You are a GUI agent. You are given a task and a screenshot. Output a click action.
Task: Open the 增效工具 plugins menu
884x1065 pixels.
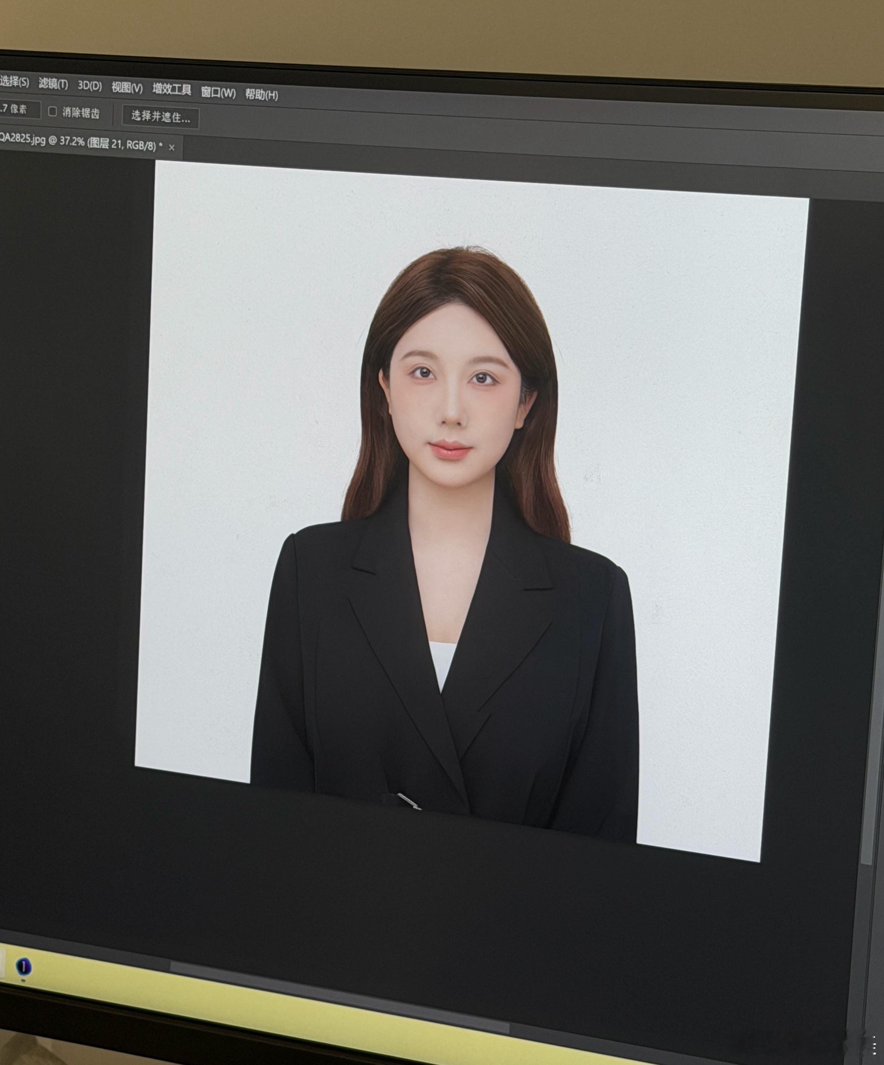pos(172,90)
